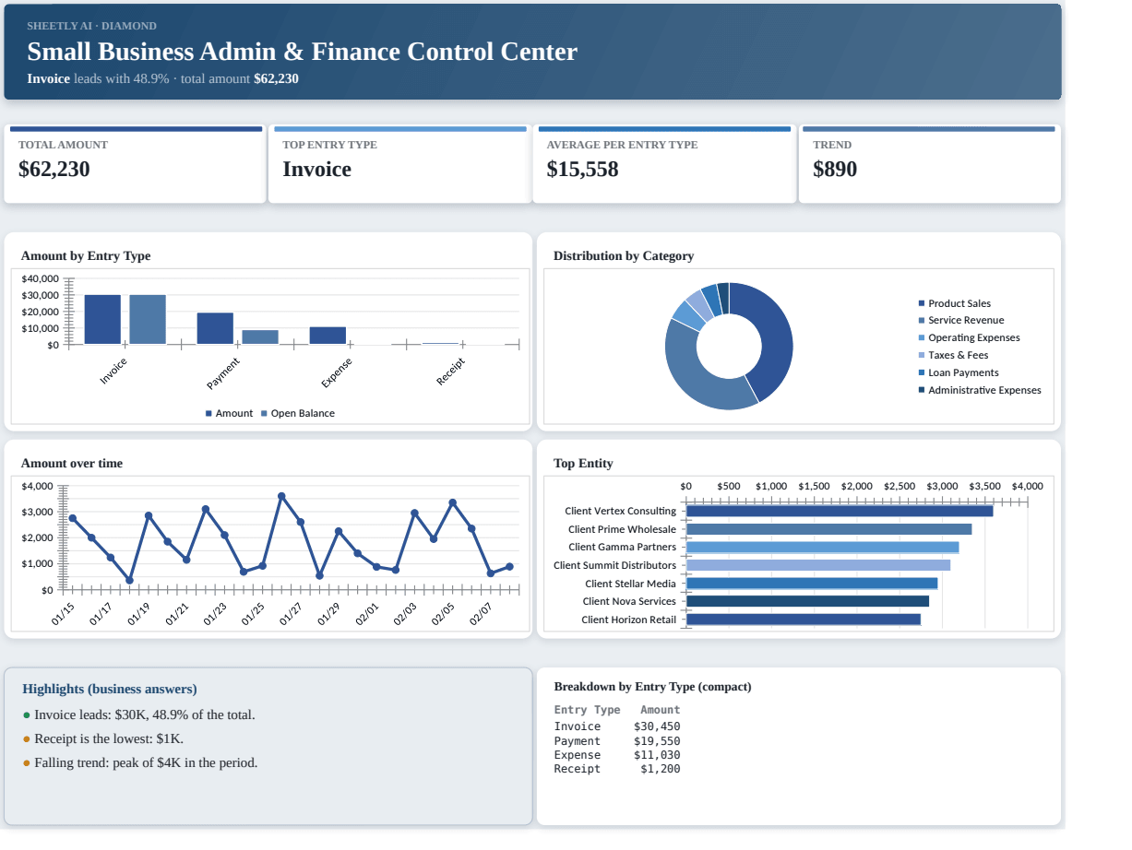Click the Amount over time title
Image resolution: width=1132 pixels, height=850 pixels.
(72, 464)
